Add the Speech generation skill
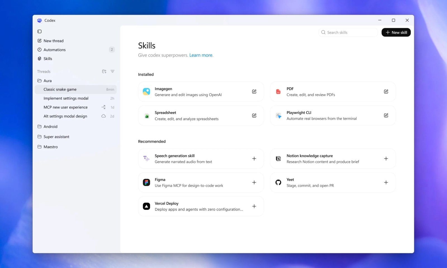Viewport: 447px width, 268px height. [254, 159]
